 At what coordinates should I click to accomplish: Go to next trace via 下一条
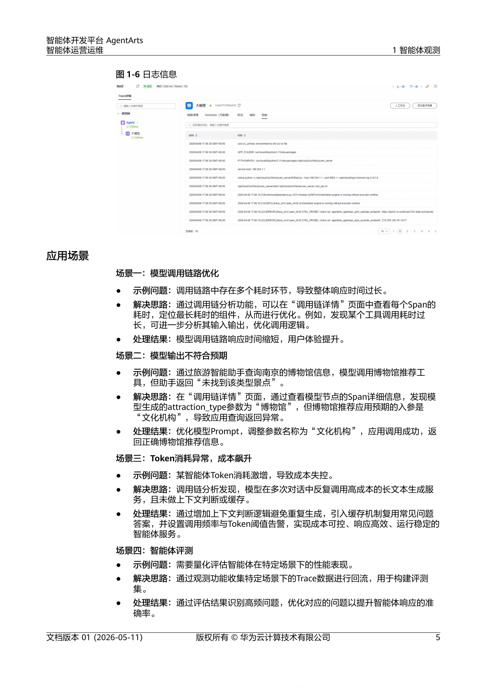pyautogui.click(x=416, y=87)
